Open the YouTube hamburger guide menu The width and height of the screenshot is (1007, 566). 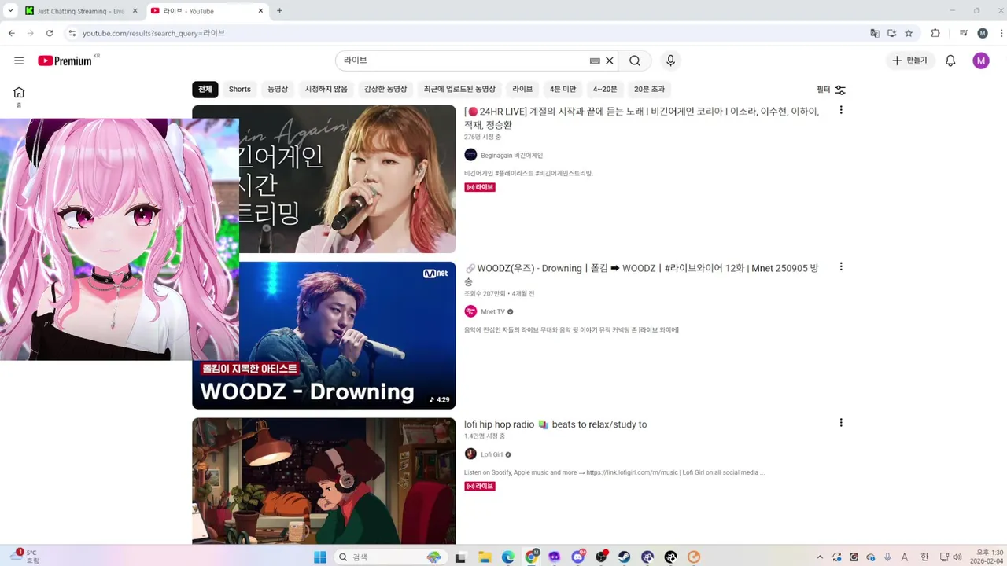coord(19,61)
